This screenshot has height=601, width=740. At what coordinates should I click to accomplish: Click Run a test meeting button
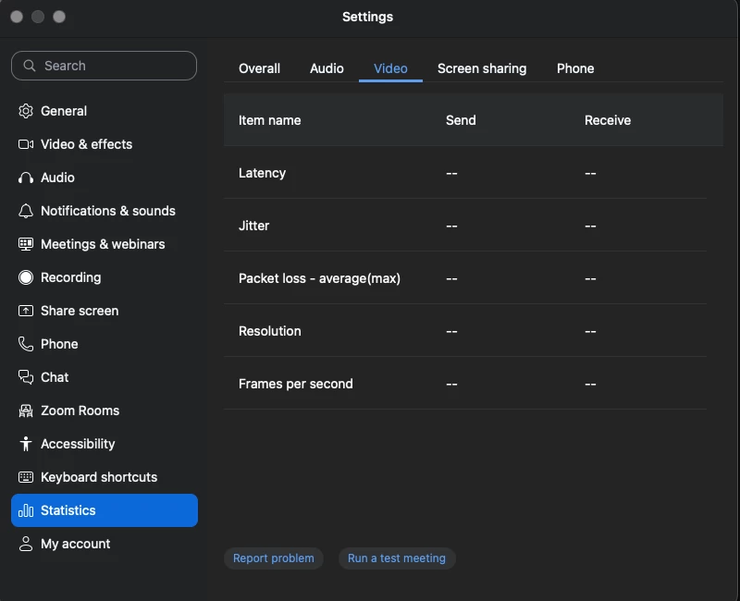397,558
